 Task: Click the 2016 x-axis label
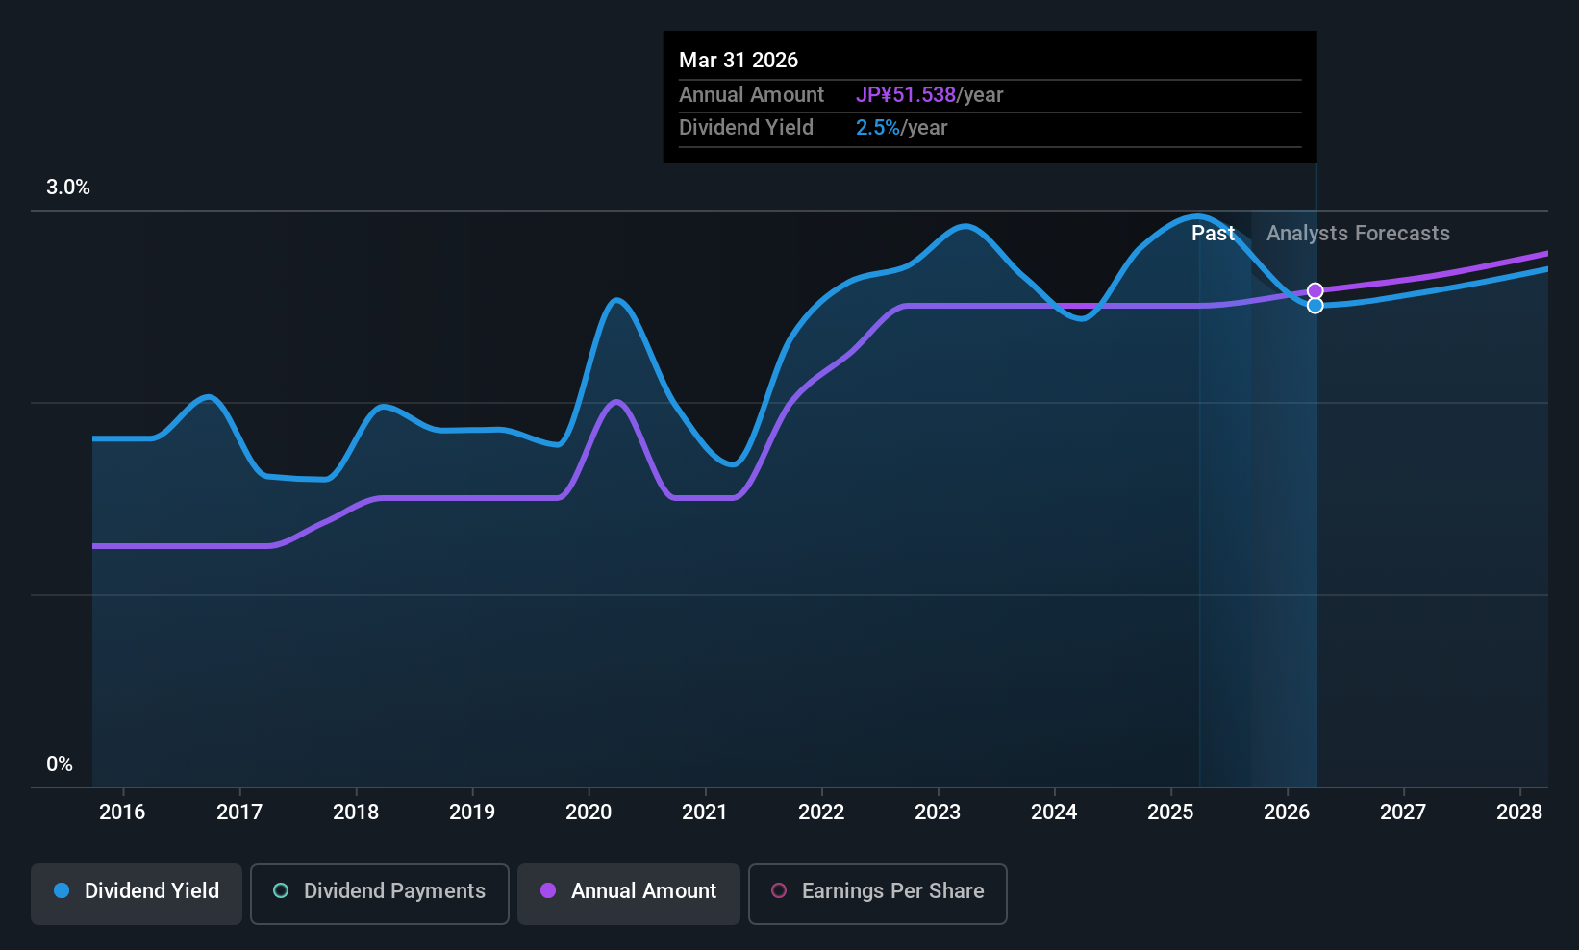coord(122,812)
